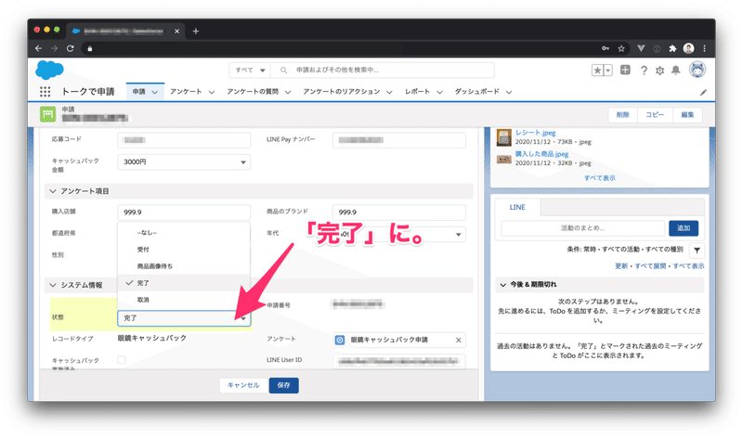
Task: Click the 編集 button
Action: (687, 114)
